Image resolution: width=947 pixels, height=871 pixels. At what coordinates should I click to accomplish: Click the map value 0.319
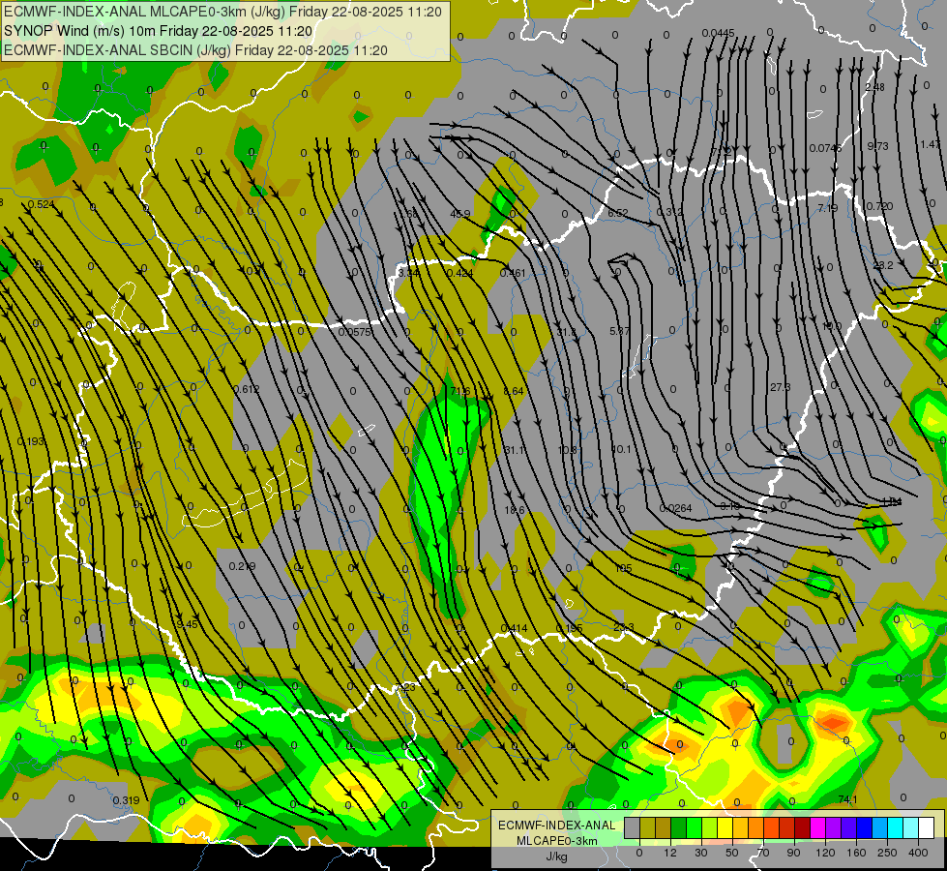click(126, 800)
